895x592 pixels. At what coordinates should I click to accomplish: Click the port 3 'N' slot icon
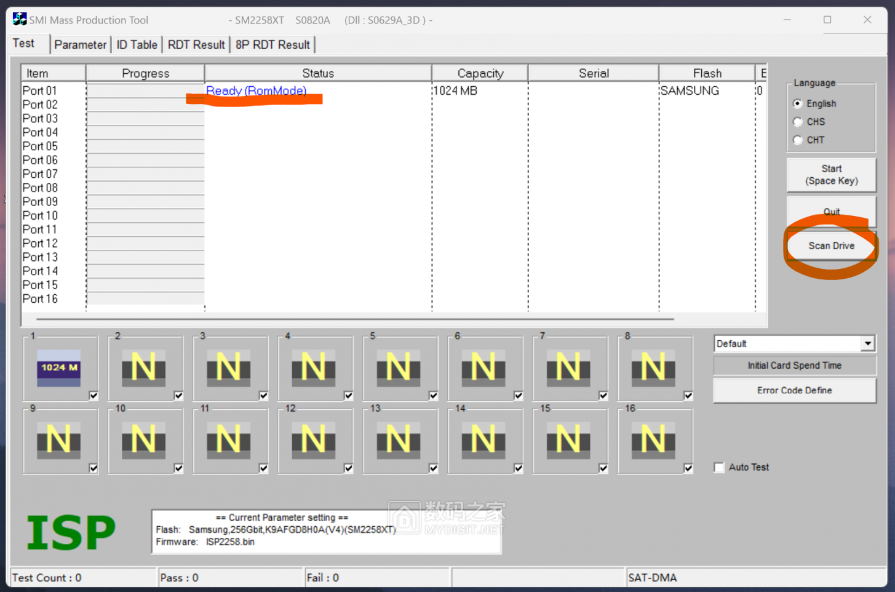click(228, 368)
